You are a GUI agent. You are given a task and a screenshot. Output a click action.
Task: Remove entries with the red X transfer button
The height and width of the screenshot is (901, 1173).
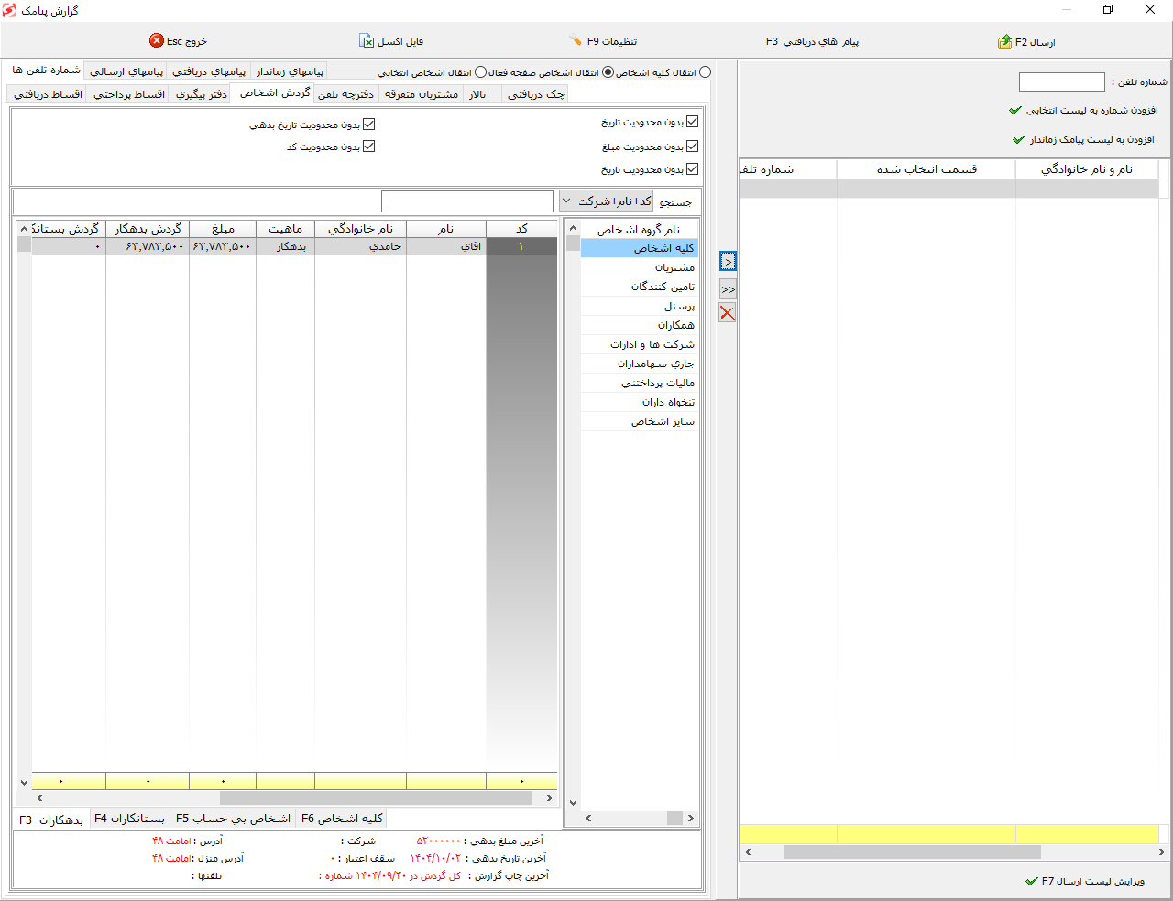pos(728,313)
